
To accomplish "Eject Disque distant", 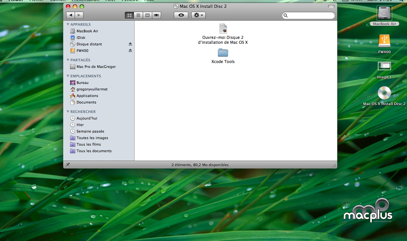I will click(130, 44).
